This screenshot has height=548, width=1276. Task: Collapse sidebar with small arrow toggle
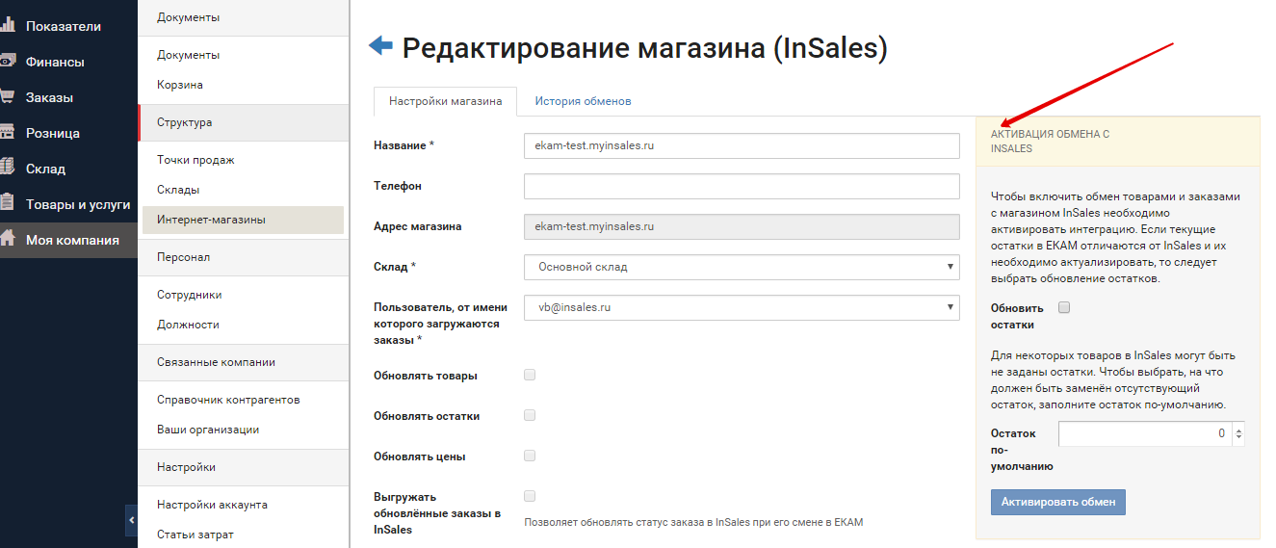click(132, 521)
